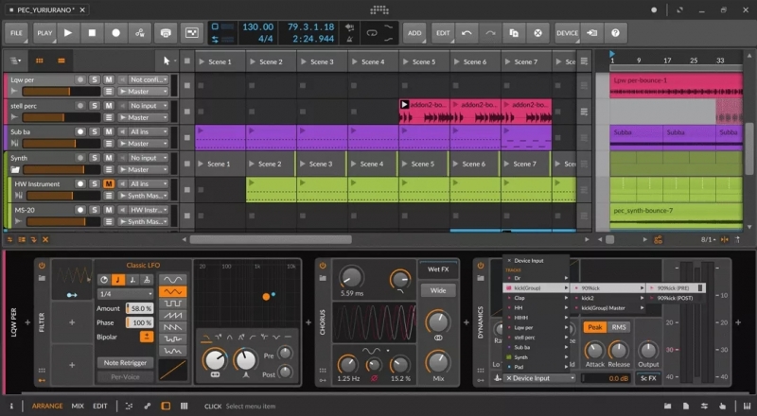Click the overdub icon next to automation write
This screenshot has height=416, width=757.
coord(166,33)
